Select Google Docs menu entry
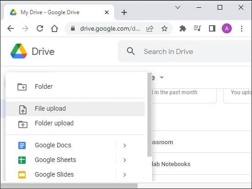The width and height of the screenshot is (252, 189). coord(75,146)
